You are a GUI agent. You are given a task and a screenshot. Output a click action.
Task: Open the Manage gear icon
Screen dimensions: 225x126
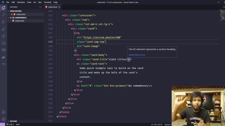pyautogui.click(x=4, y=119)
